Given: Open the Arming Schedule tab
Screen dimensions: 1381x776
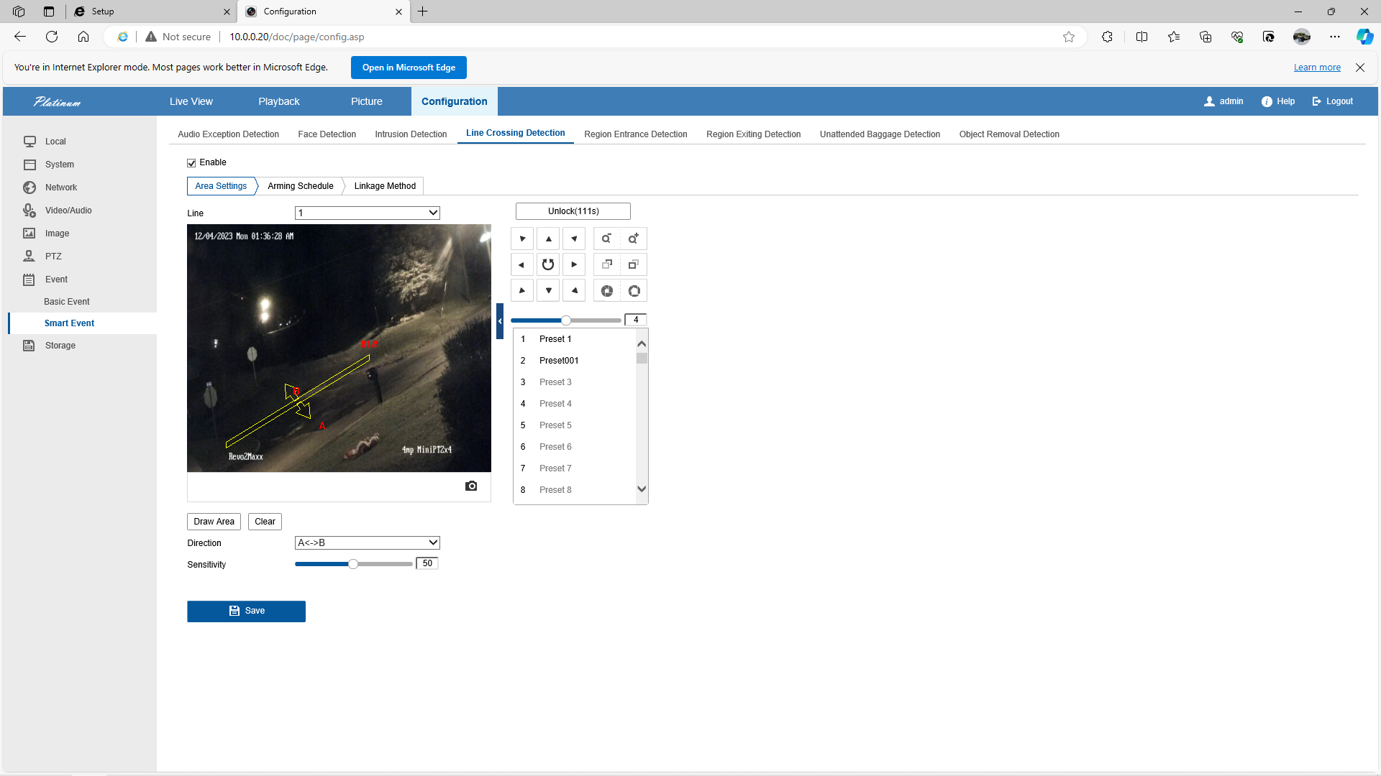Looking at the screenshot, I should coord(300,186).
